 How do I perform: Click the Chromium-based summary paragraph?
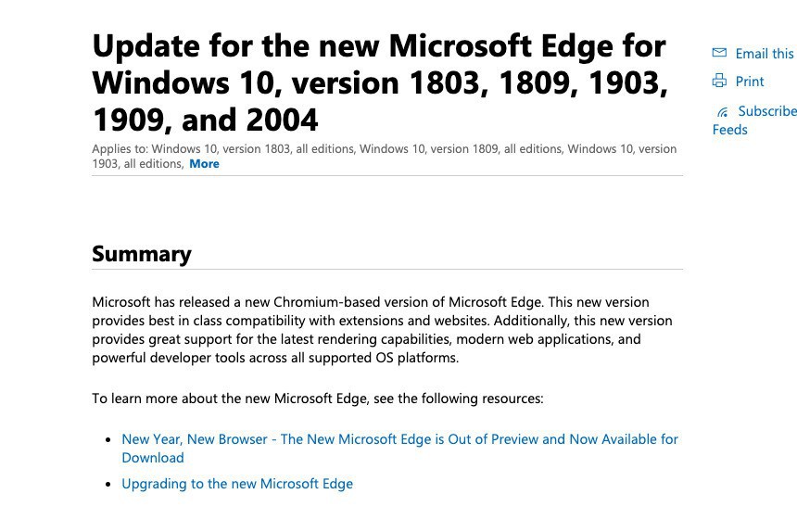[x=382, y=330]
